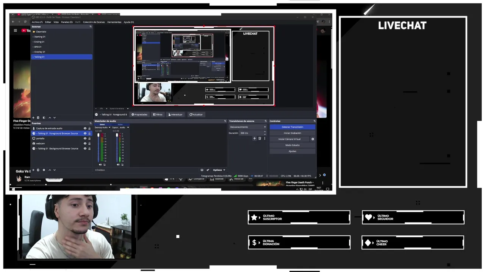Open source properties gear in Fuentes toolbar
This screenshot has width=485, height=272.
click(44, 170)
